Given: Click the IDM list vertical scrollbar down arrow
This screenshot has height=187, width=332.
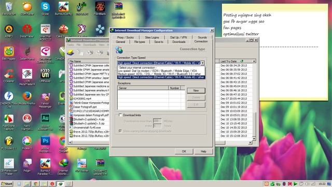Looking at the screenshot, I should coord(254,139).
